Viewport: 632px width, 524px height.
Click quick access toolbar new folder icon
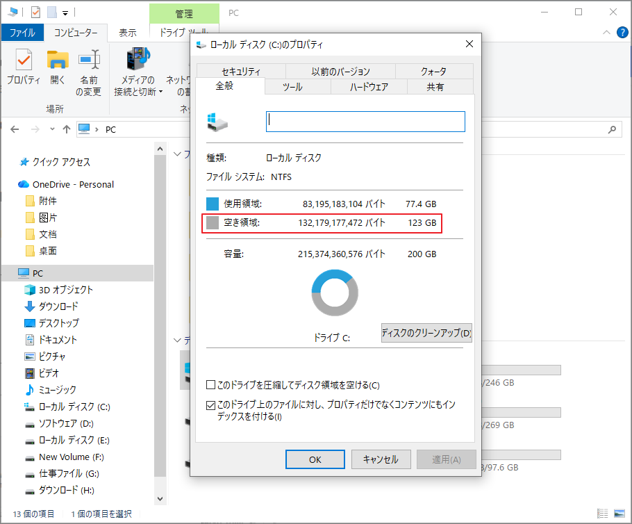pos(52,13)
